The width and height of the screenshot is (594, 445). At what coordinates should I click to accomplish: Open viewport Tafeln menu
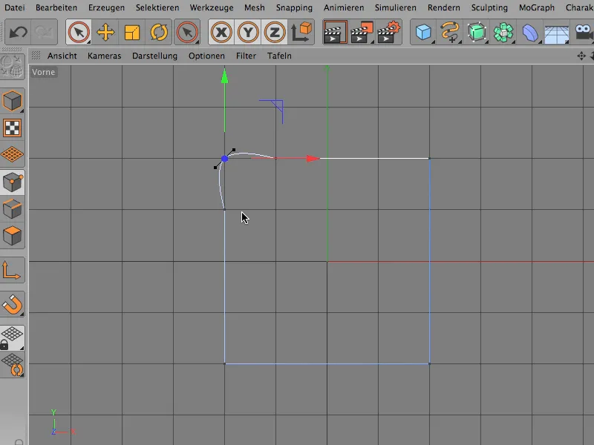point(279,56)
